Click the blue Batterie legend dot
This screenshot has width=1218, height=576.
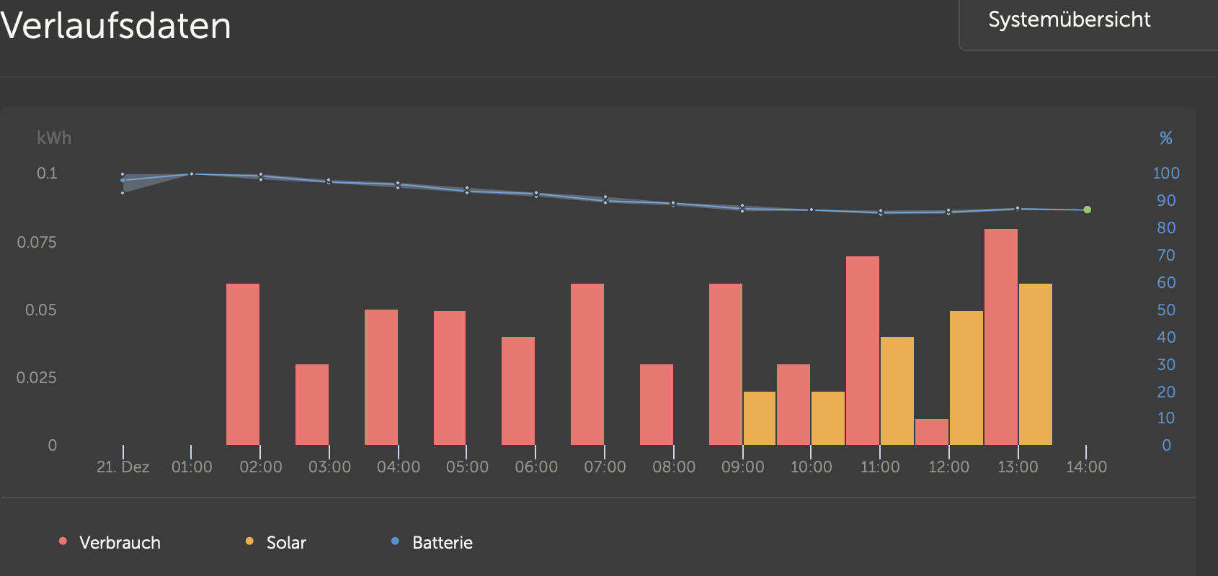click(x=395, y=541)
